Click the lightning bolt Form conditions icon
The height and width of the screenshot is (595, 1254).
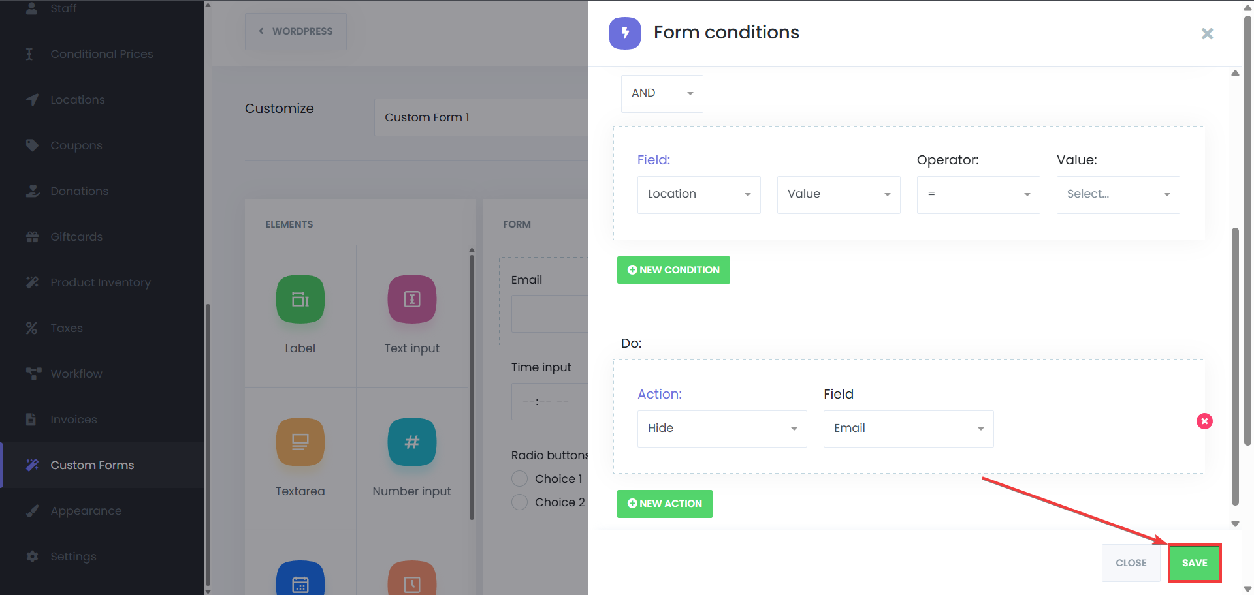tap(624, 33)
